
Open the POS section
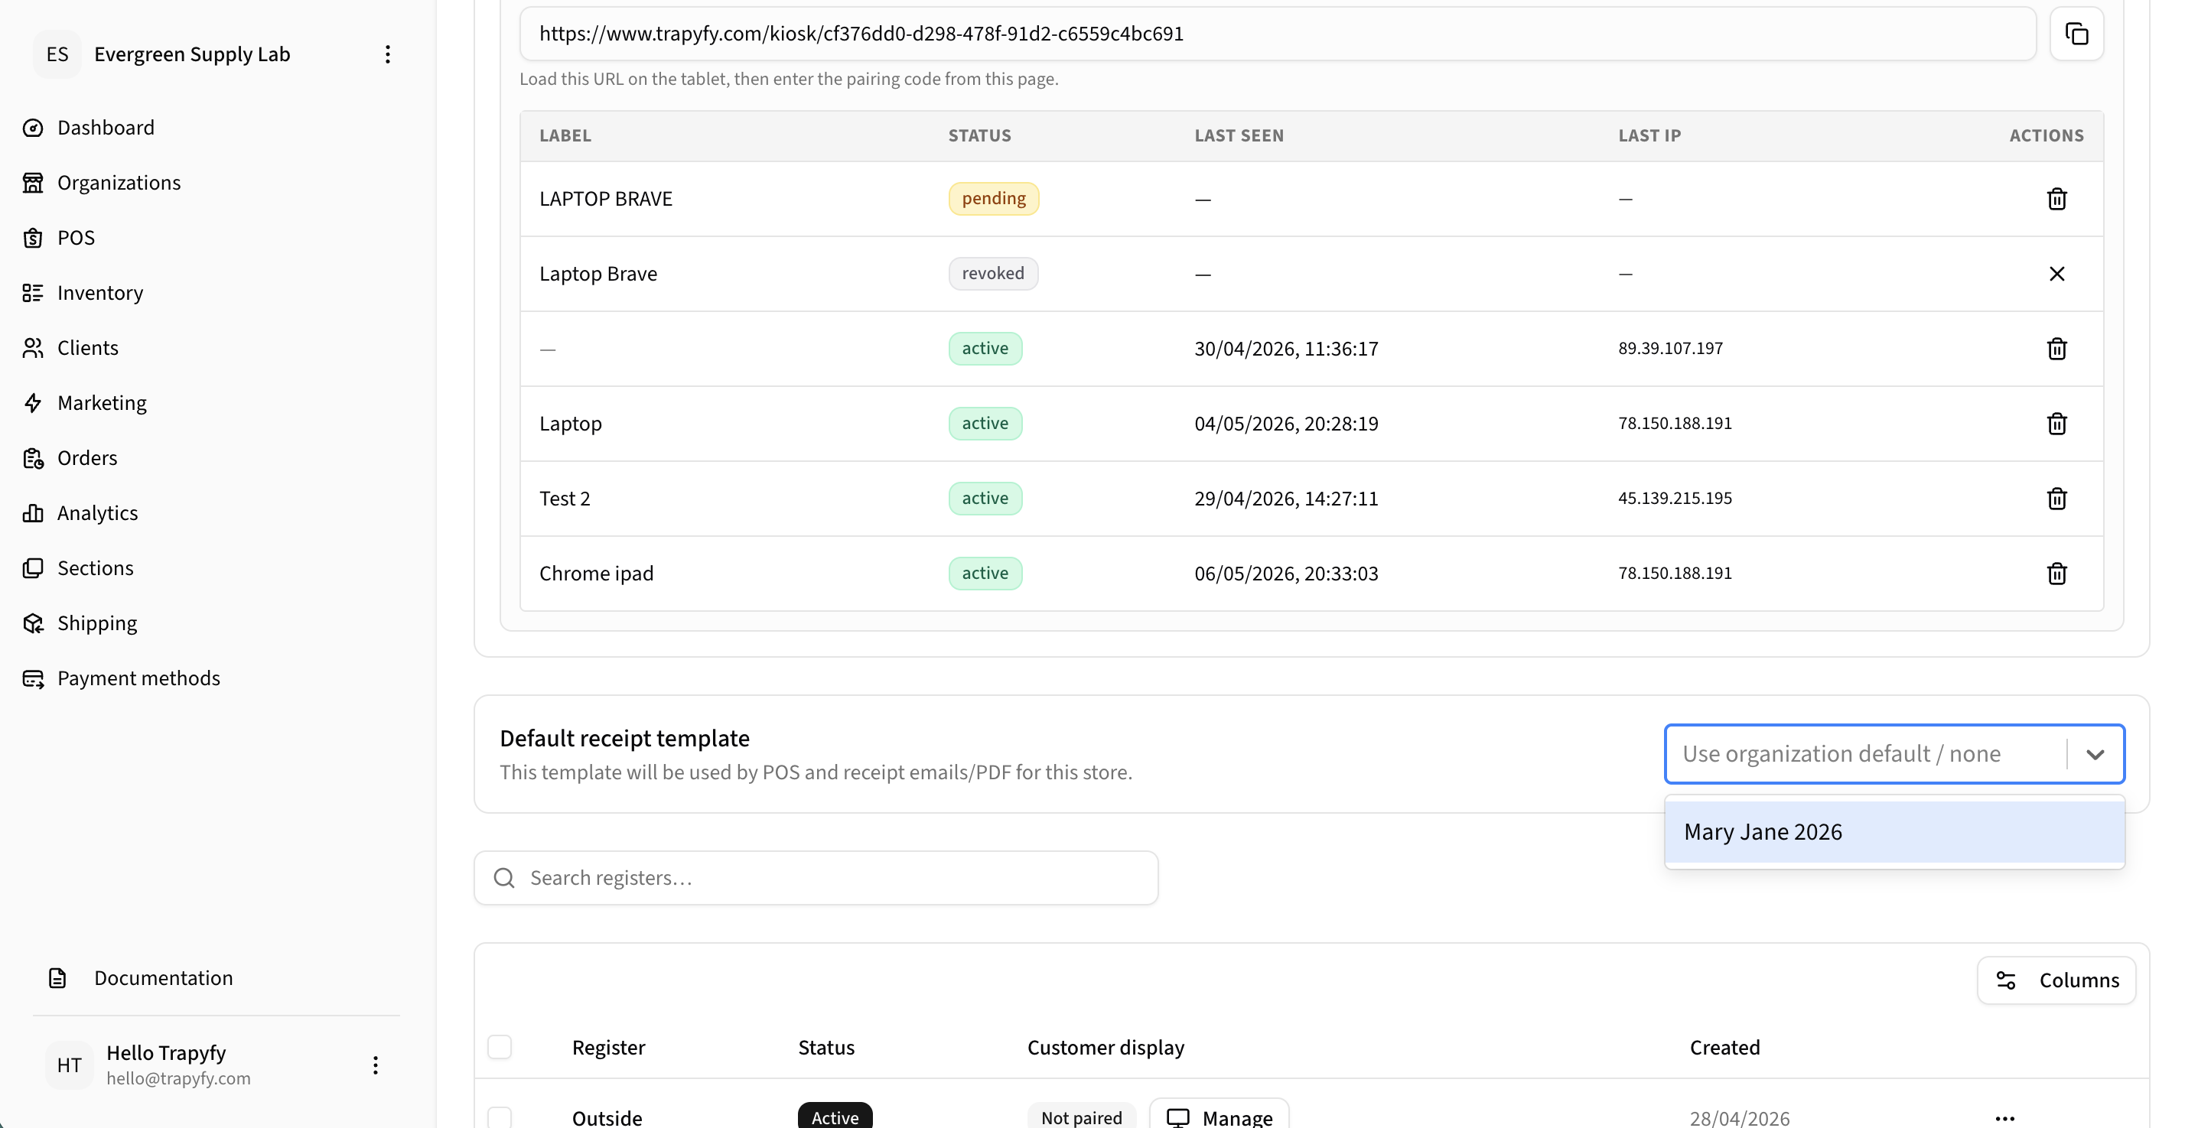(x=77, y=239)
